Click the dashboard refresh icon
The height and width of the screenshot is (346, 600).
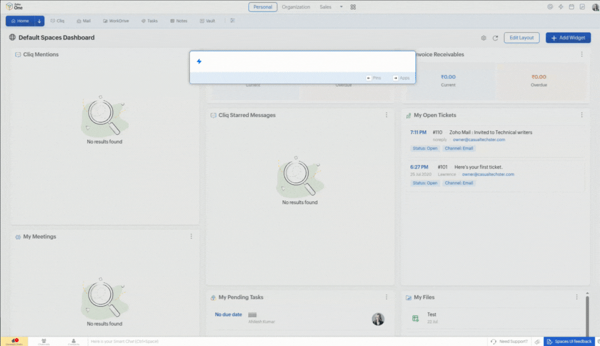495,38
